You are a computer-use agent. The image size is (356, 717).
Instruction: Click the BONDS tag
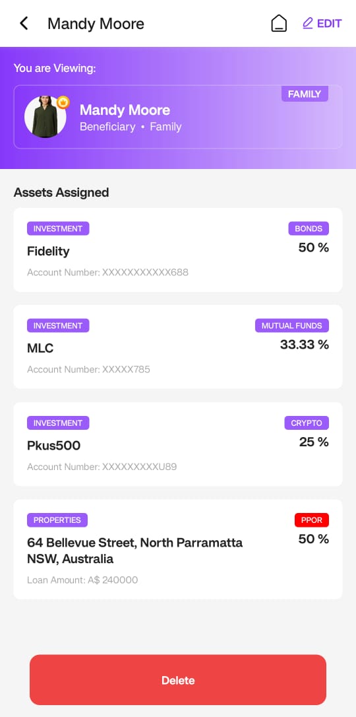pyautogui.click(x=309, y=228)
